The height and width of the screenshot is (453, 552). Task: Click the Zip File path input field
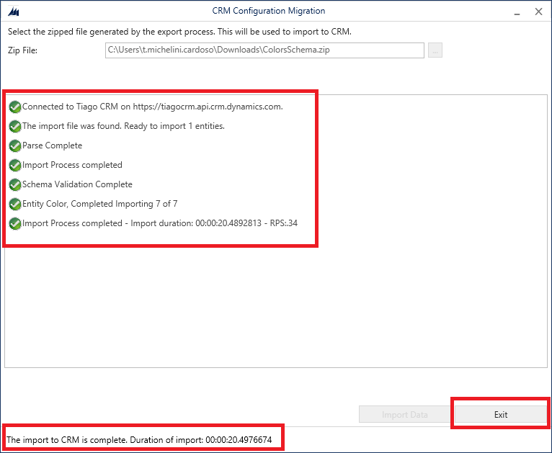[x=264, y=50]
